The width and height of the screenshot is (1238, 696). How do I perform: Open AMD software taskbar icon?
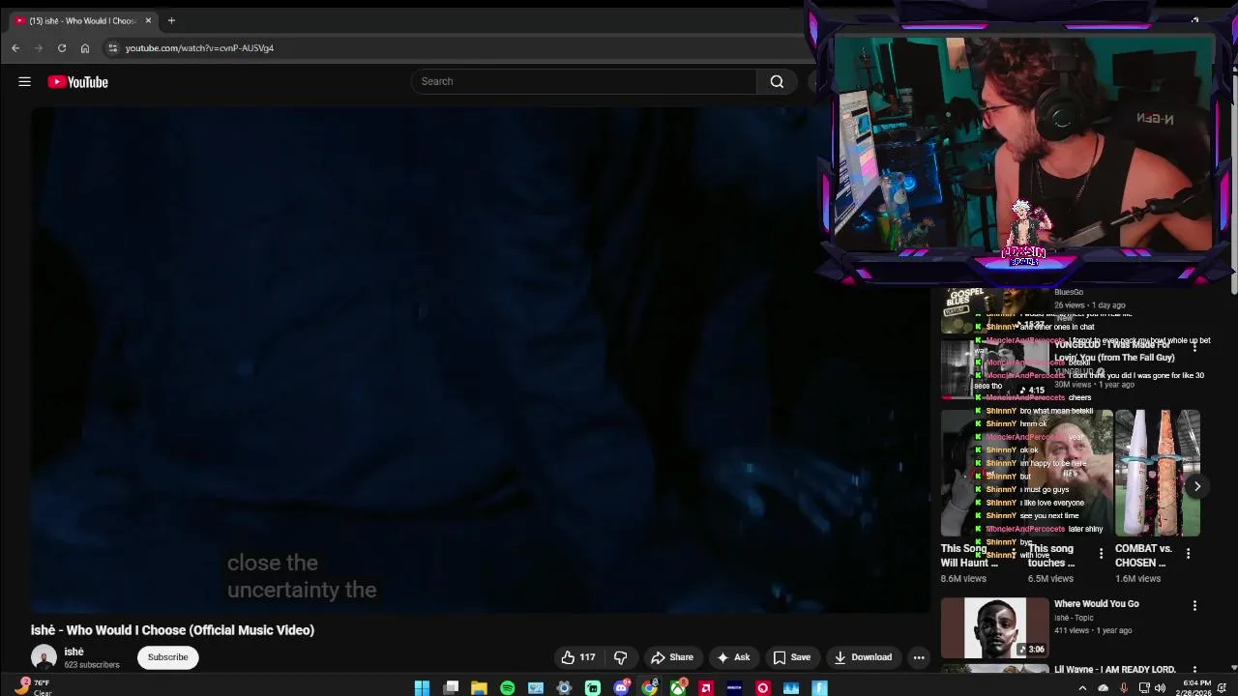706,688
